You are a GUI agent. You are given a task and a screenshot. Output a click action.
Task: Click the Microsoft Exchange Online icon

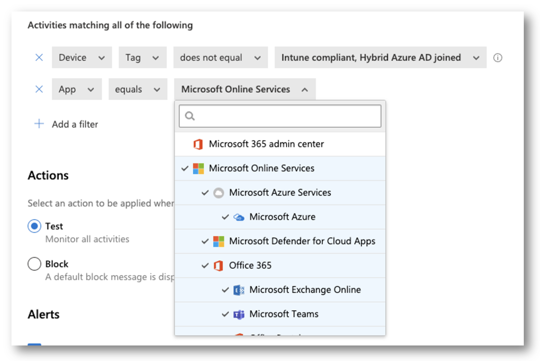239,290
